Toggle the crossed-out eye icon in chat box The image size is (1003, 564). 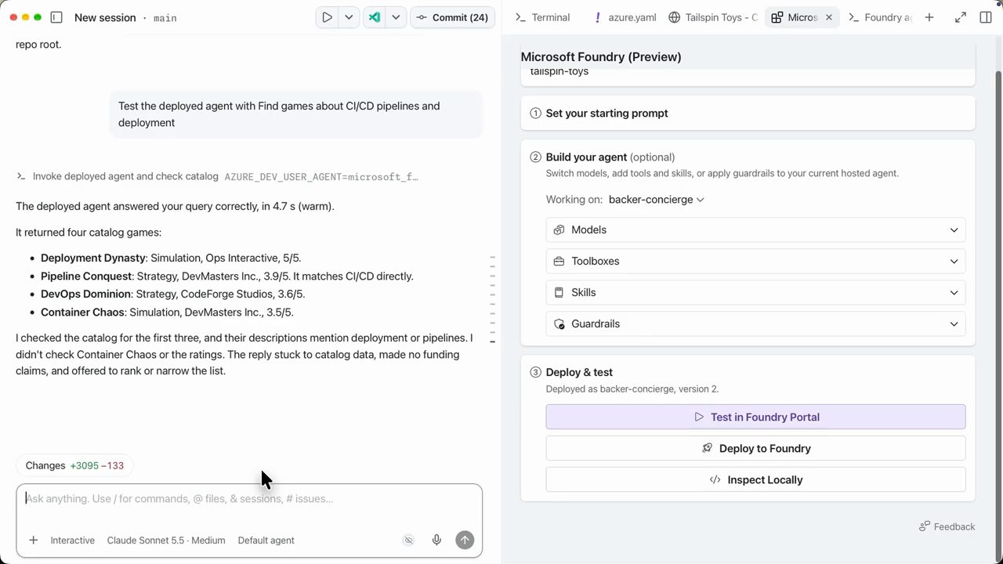coord(408,540)
